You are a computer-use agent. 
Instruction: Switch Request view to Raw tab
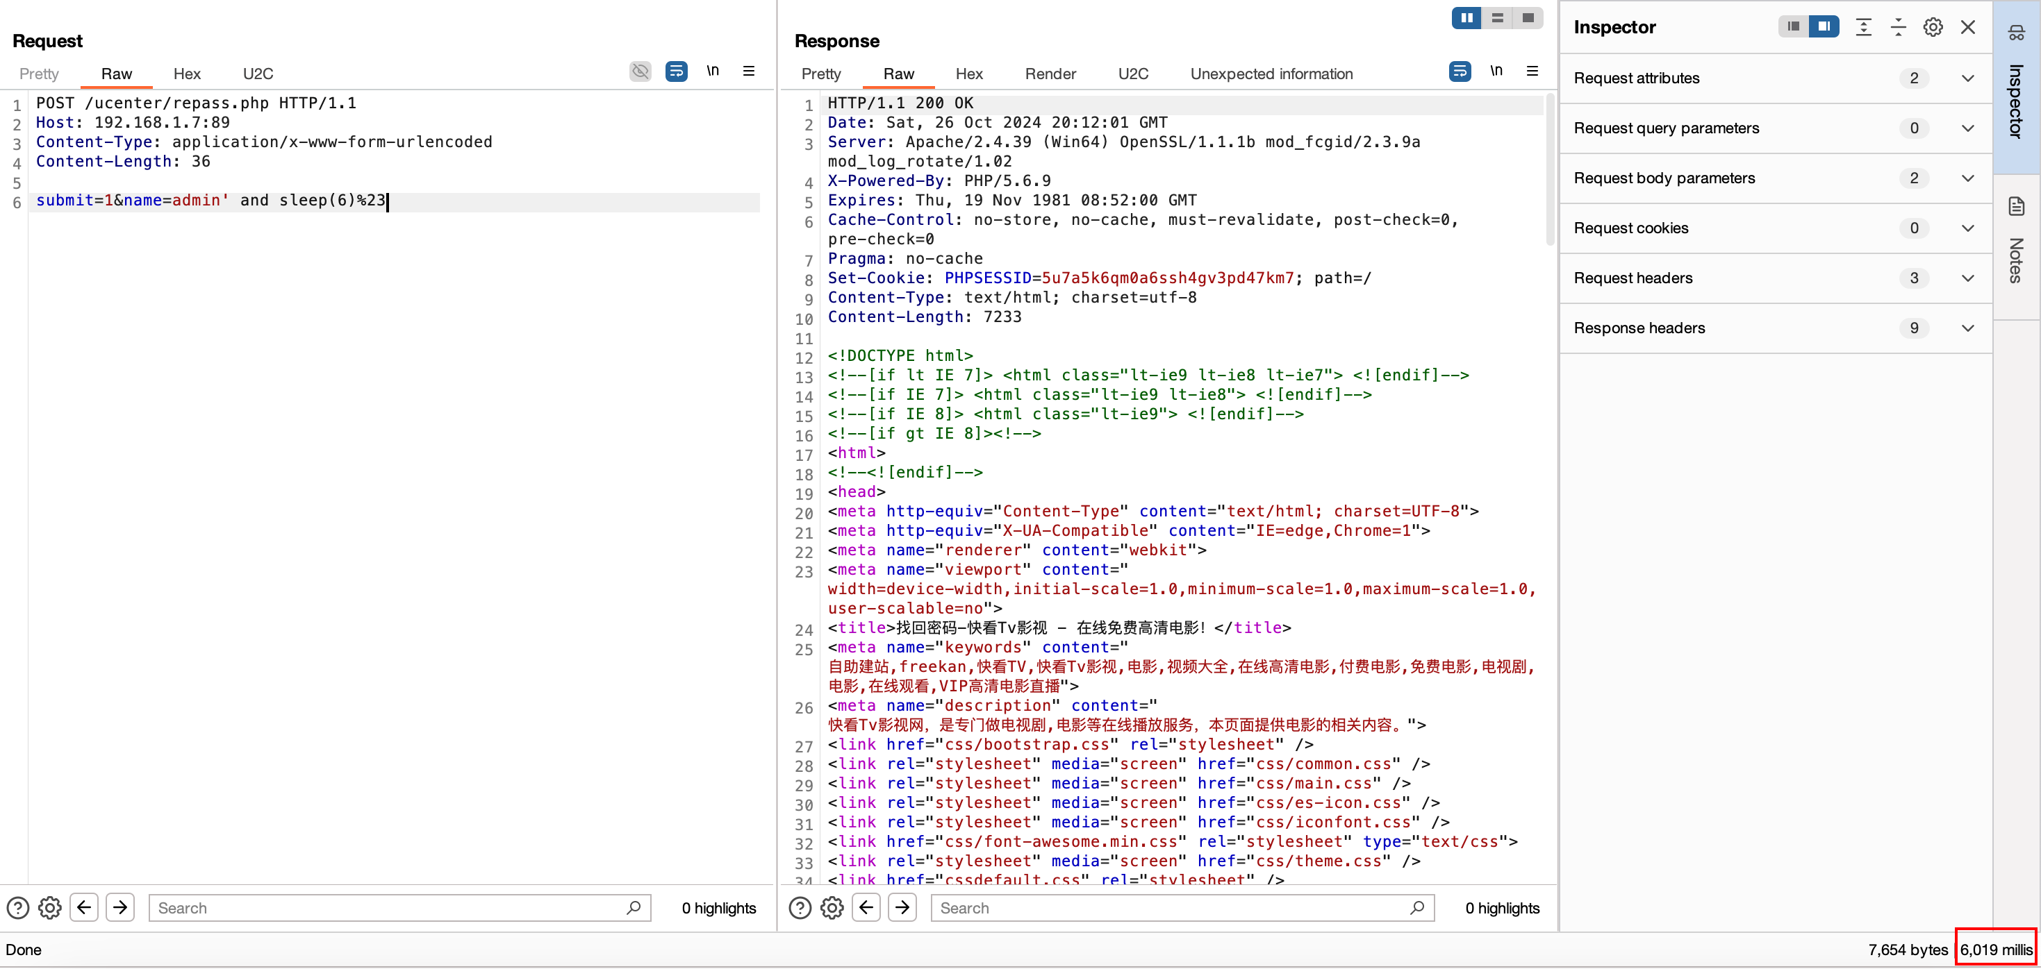pyautogui.click(x=117, y=74)
